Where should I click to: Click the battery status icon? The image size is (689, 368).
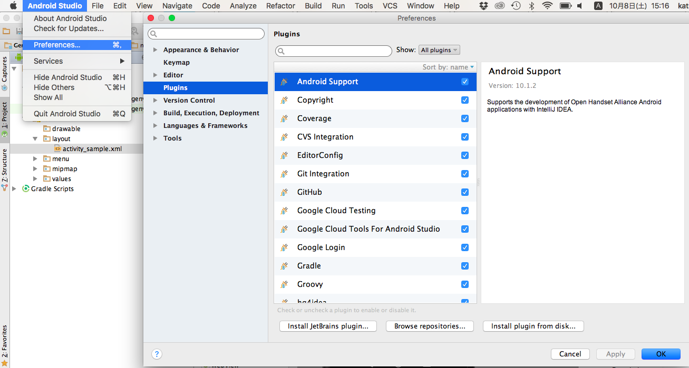click(566, 6)
